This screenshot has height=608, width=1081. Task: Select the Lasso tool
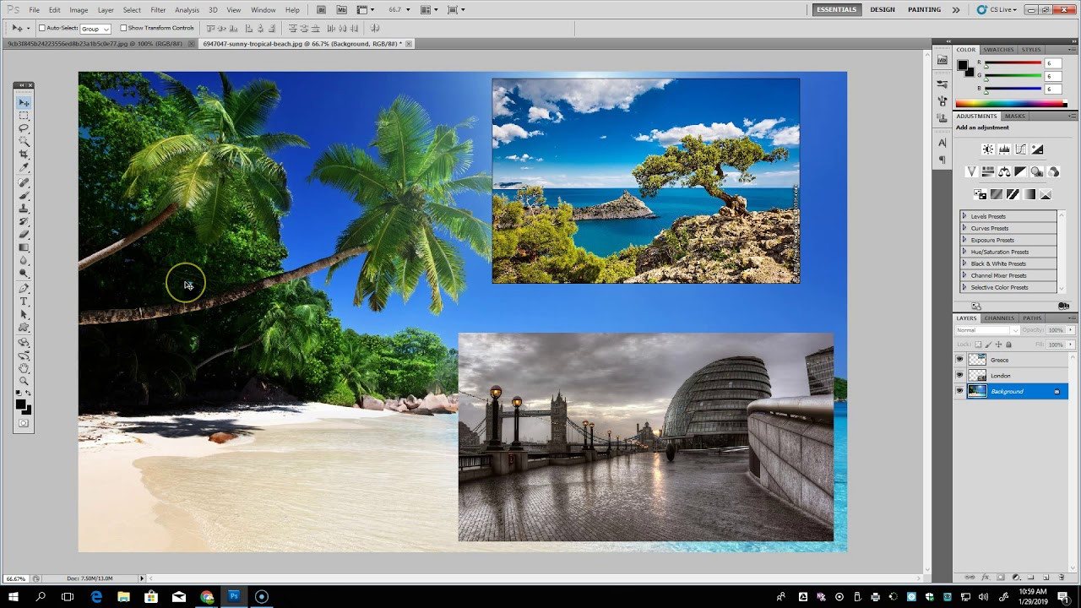[24, 128]
